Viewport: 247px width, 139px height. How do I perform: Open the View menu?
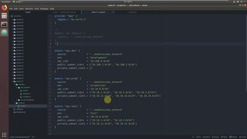point(21,9)
